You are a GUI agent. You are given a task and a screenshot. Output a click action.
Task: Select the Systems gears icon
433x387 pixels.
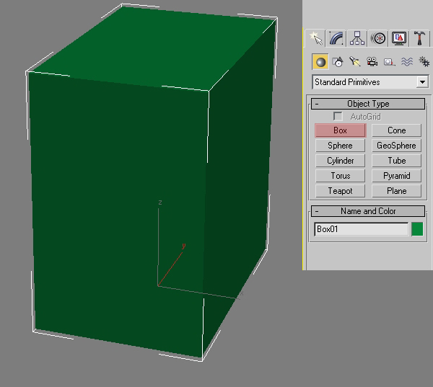pos(424,62)
